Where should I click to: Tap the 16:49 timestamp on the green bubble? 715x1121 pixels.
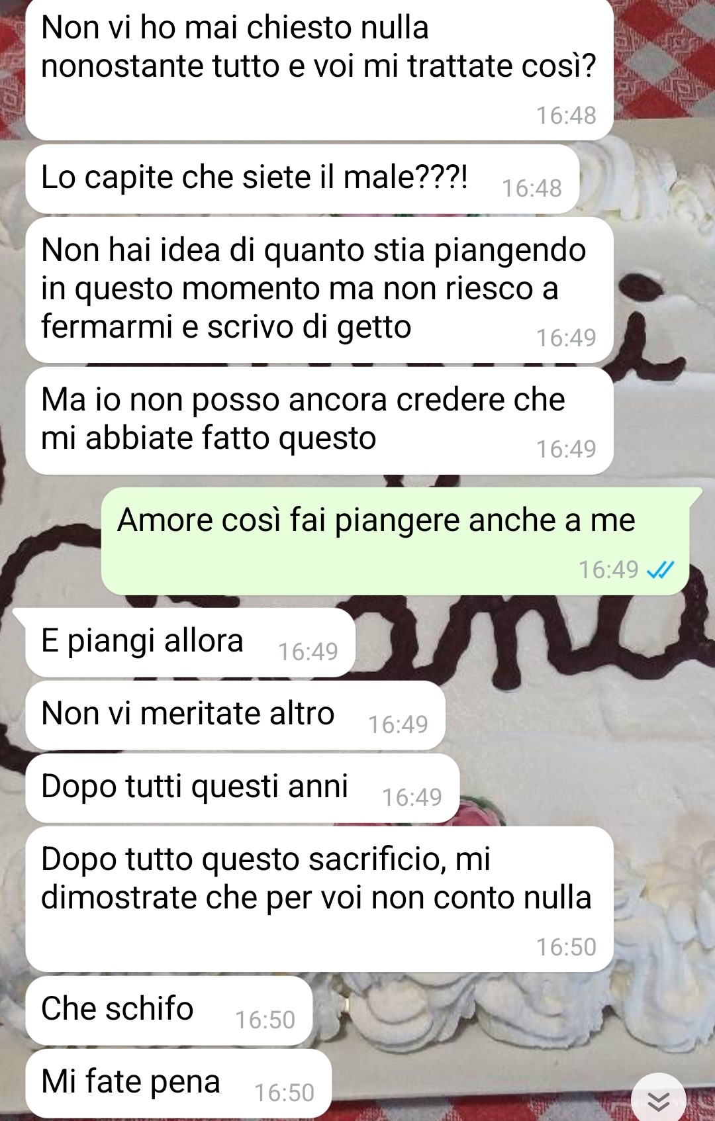coord(608,569)
